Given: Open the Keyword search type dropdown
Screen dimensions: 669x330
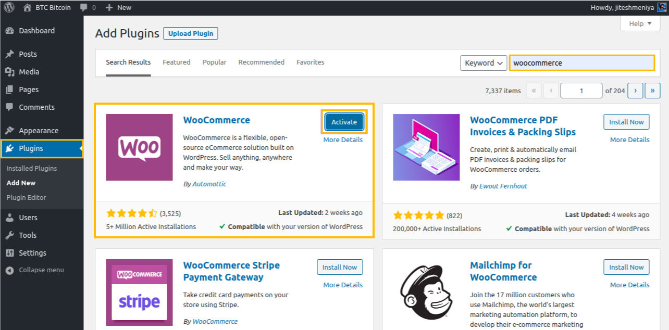Looking at the screenshot, I should (x=484, y=63).
